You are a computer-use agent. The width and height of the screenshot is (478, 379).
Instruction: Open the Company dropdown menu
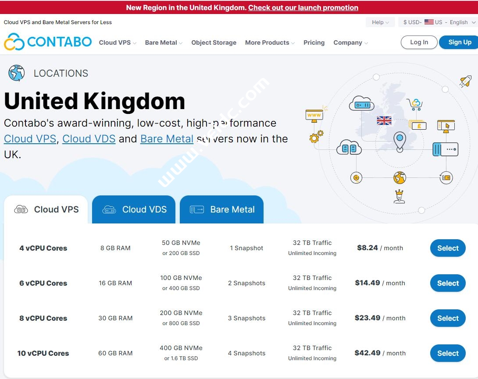[350, 43]
